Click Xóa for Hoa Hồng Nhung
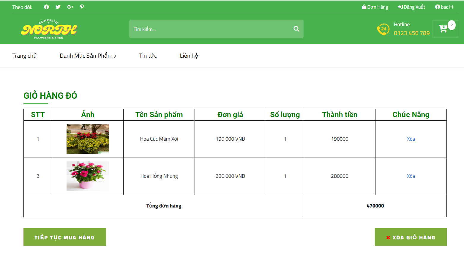This screenshot has height=253, width=464. coord(411,176)
